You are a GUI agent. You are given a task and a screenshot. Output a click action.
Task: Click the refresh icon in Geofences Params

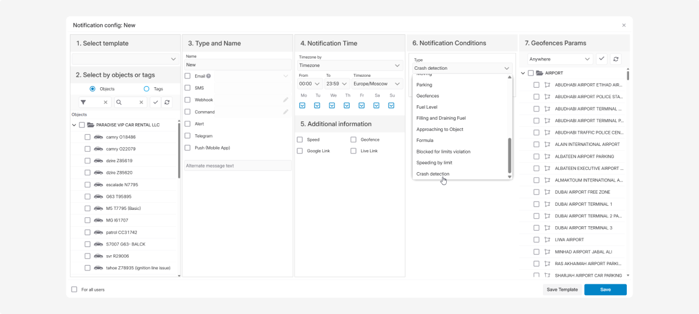click(616, 59)
